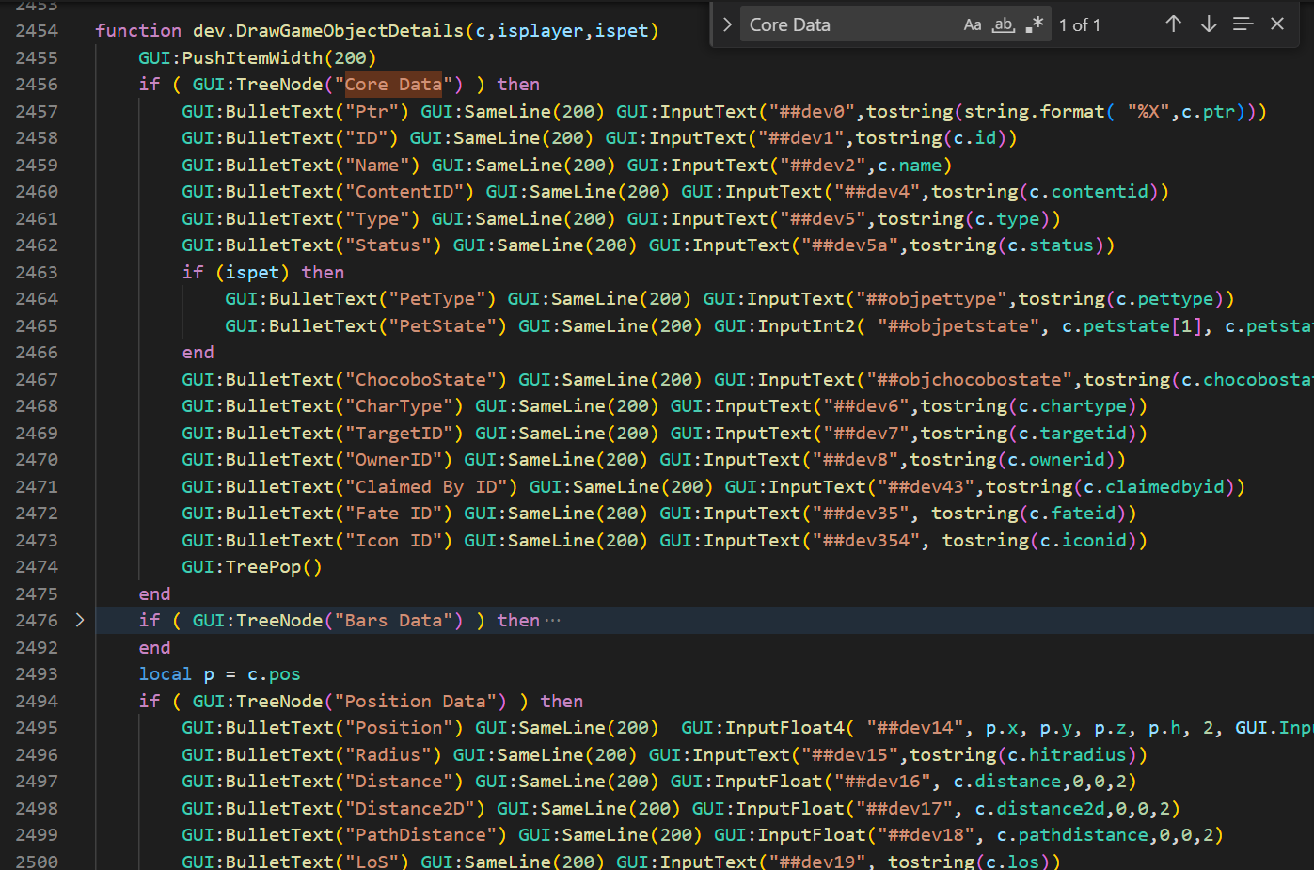Click the 'Core Data' search input
Image resolution: width=1314 pixels, height=870 pixels.
tap(847, 25)
